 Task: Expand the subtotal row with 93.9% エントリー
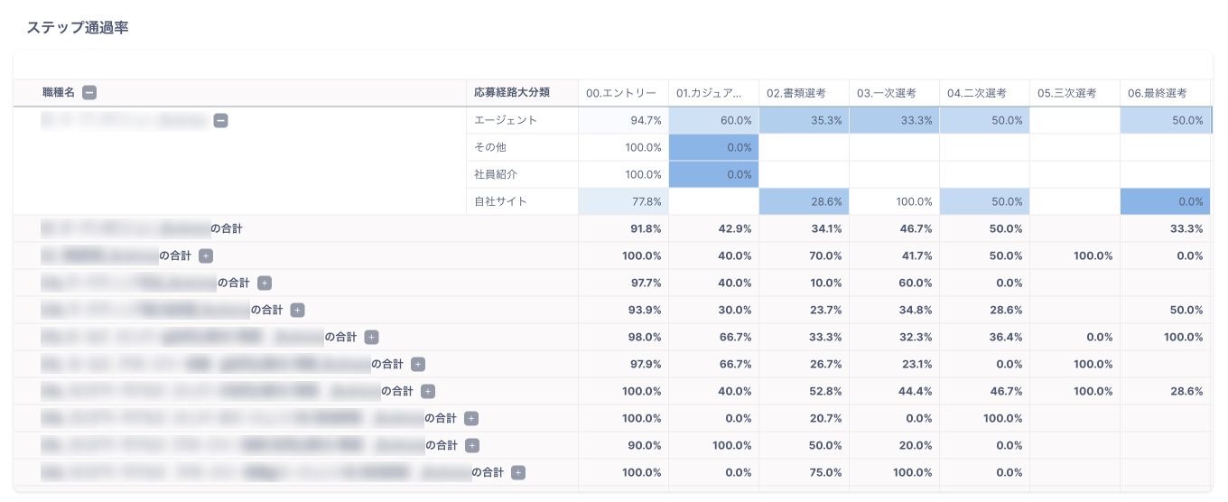(x=297, y=310)
